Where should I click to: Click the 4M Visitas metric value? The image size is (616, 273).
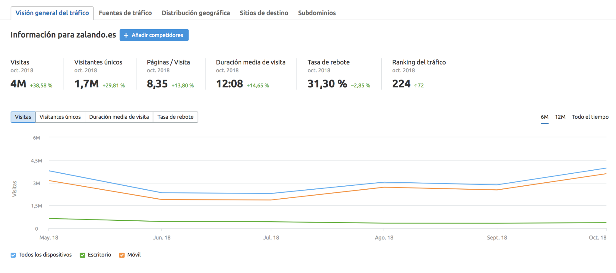click(x=18, y=84)
